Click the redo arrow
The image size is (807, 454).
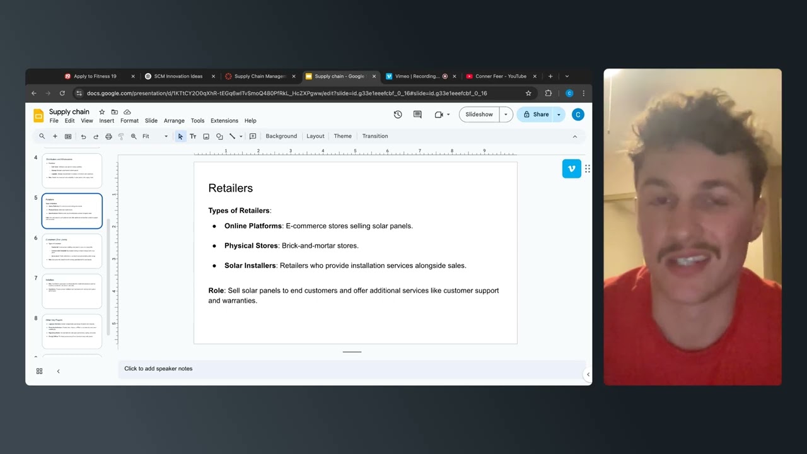coord(96,136)
